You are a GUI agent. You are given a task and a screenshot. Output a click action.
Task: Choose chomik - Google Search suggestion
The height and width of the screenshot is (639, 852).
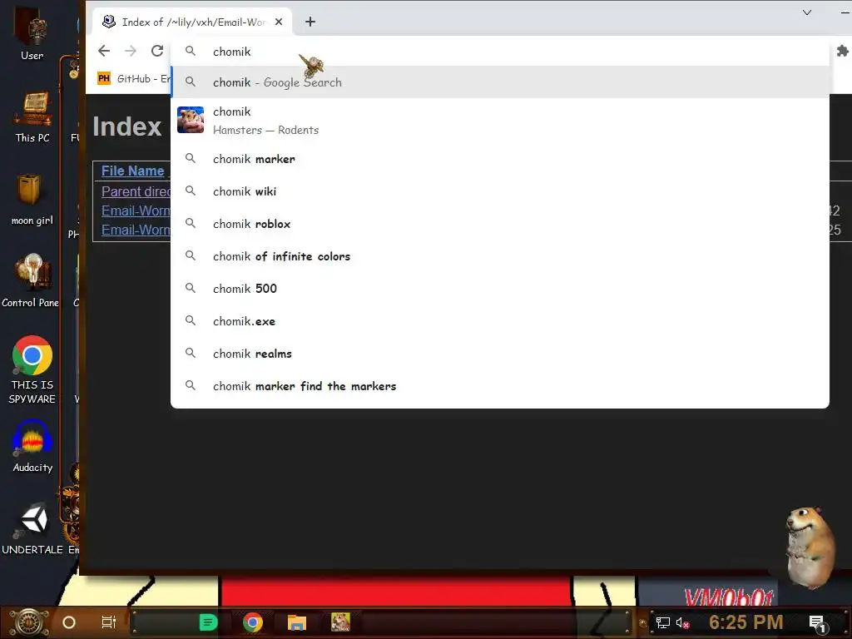(x=500, y=82)
